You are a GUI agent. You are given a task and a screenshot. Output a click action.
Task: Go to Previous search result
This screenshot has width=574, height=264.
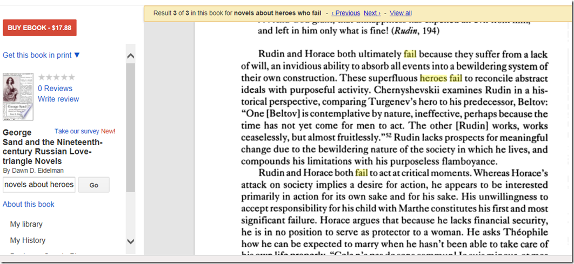(345, 13)
